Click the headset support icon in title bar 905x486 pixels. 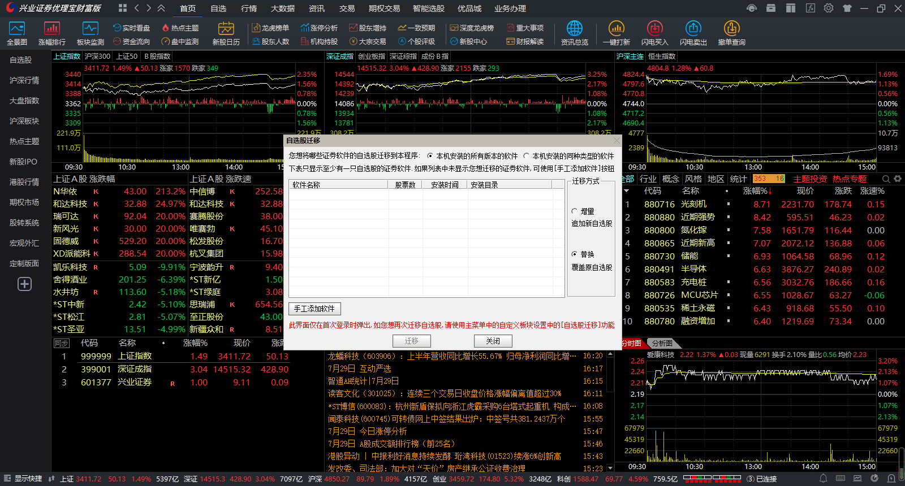[x=752, y=8]
